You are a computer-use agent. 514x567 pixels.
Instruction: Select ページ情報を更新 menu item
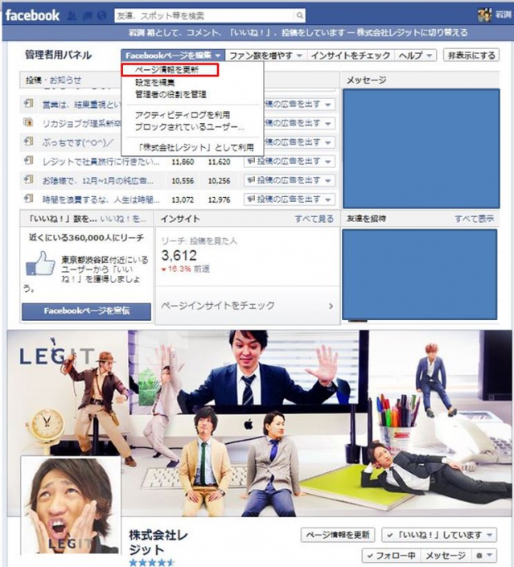(x=170, y=70)
